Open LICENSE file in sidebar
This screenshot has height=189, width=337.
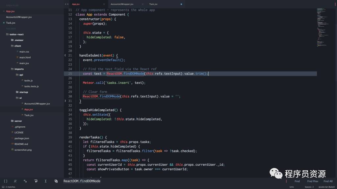(19, 133)
